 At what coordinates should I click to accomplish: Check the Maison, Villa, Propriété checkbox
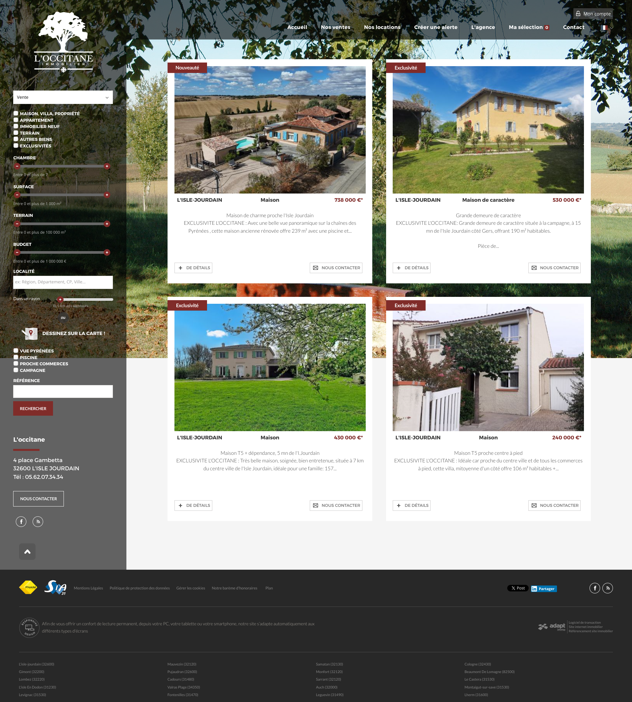[15, 114]
